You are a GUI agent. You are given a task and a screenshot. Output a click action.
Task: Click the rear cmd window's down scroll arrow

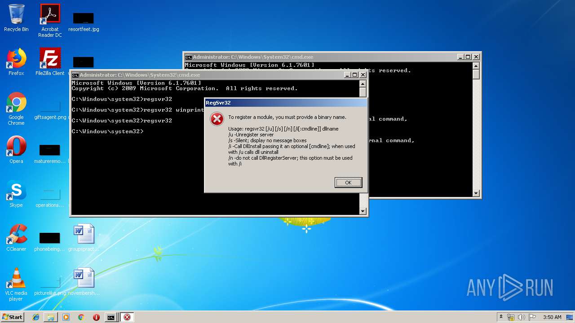tap(476, 193)
